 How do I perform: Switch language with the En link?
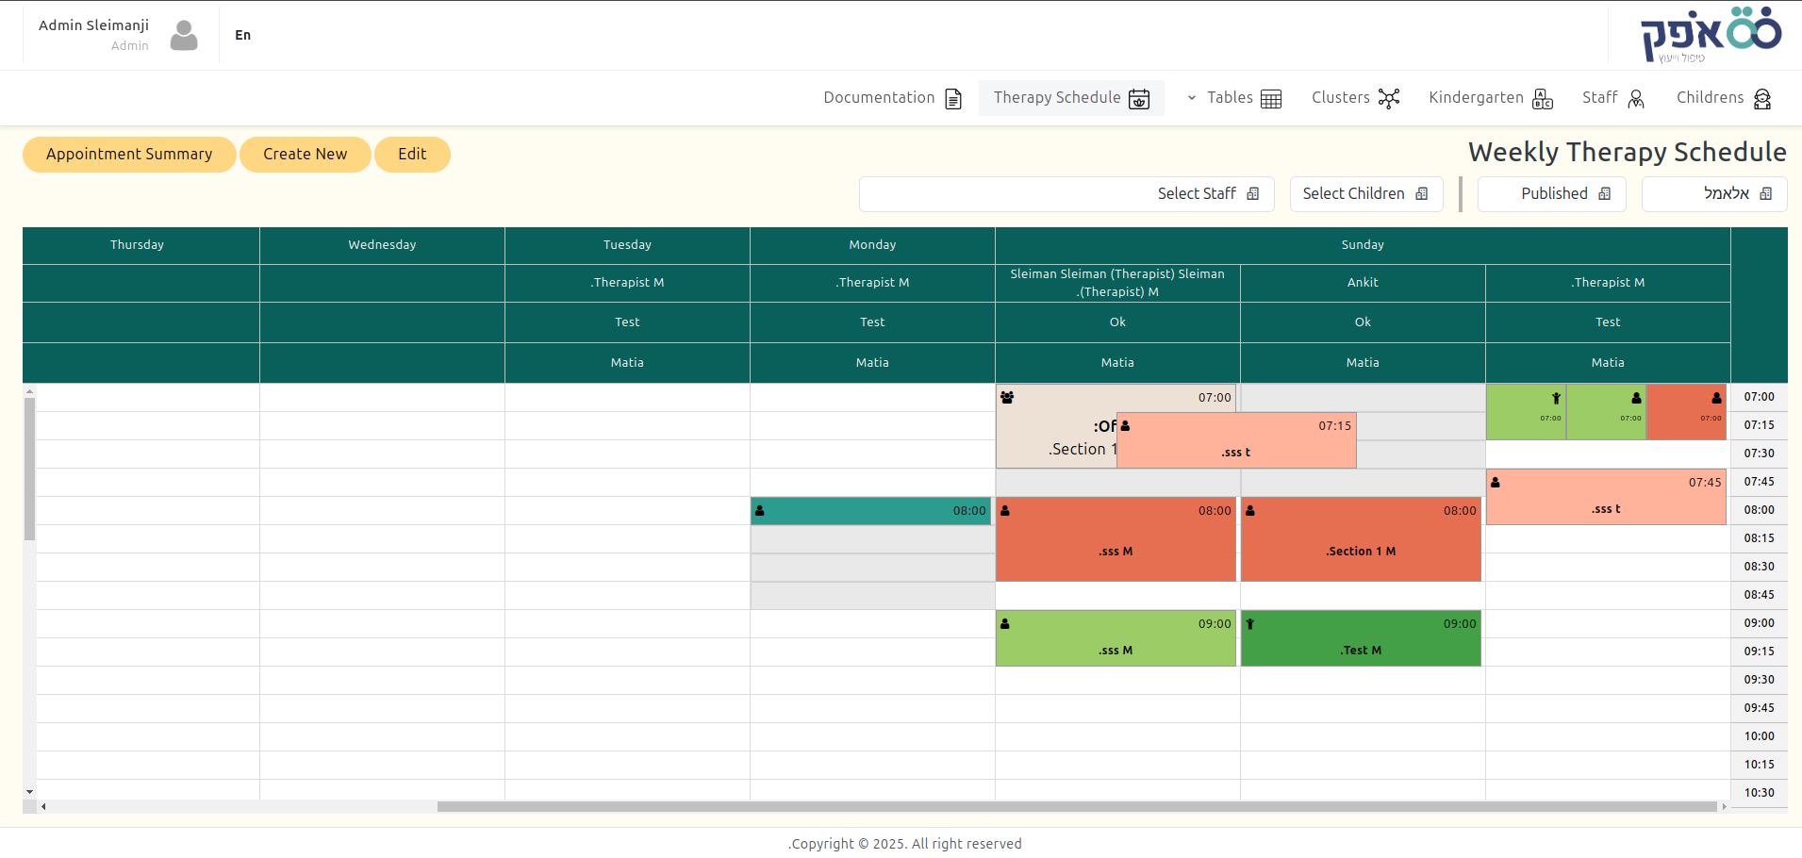[x=243, y=35]
